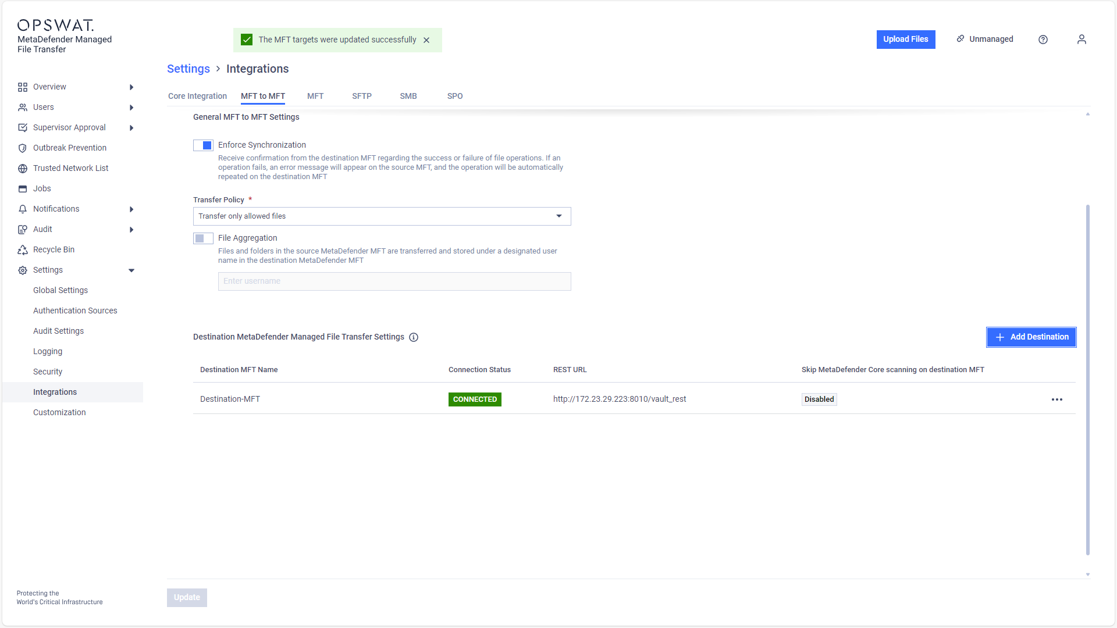Click the OPSWAT logo
The height and width of the screenshot is (628, 1117).
click(x=56, y=25)
